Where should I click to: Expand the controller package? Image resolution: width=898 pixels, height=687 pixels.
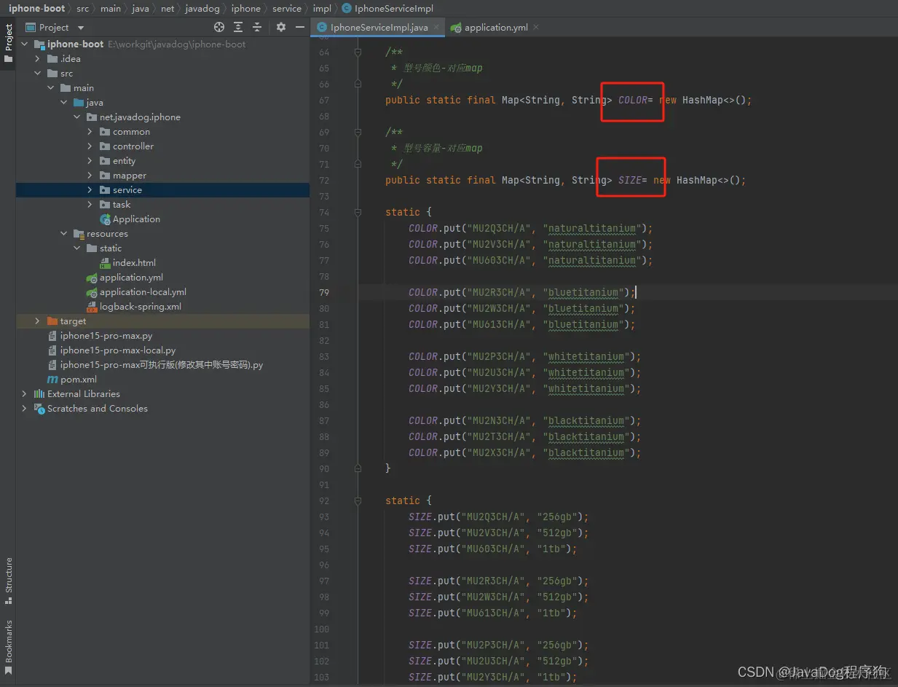click(x=90, y=146)
